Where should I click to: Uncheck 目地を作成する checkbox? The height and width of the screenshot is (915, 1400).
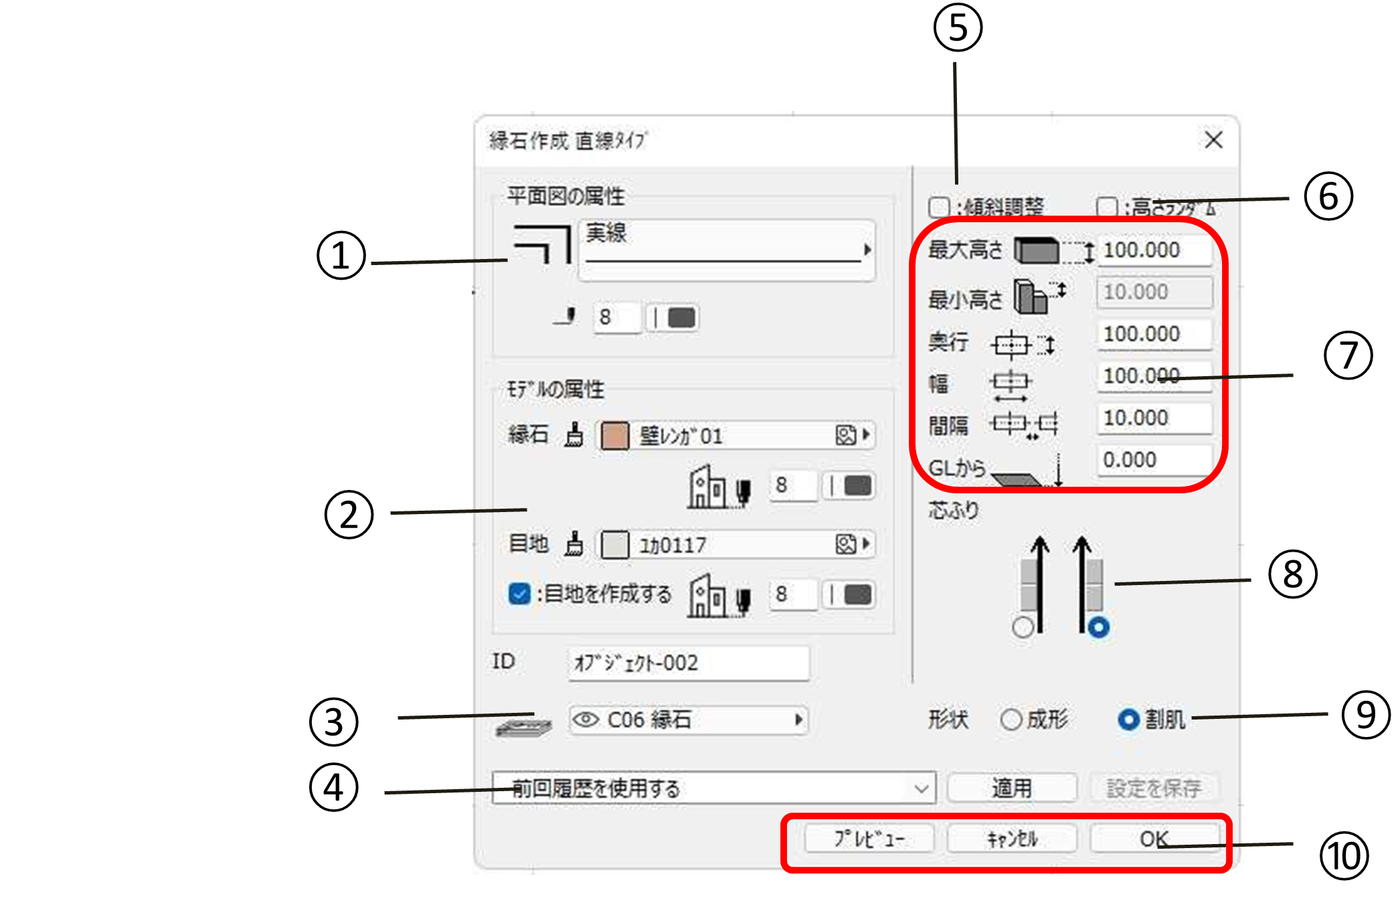pyautogui.click(x=519, y=594)
